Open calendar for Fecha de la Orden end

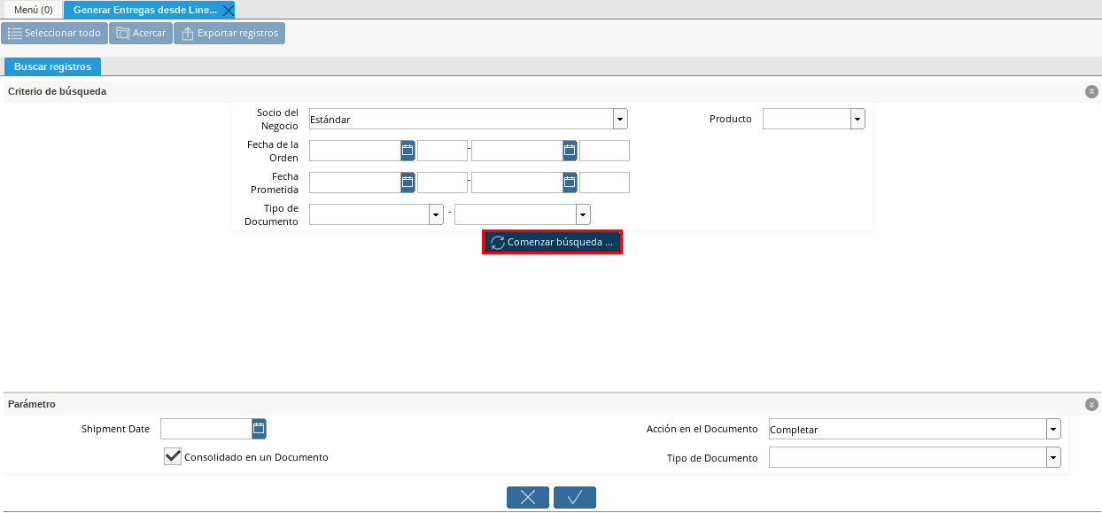[x=570, y=151]
